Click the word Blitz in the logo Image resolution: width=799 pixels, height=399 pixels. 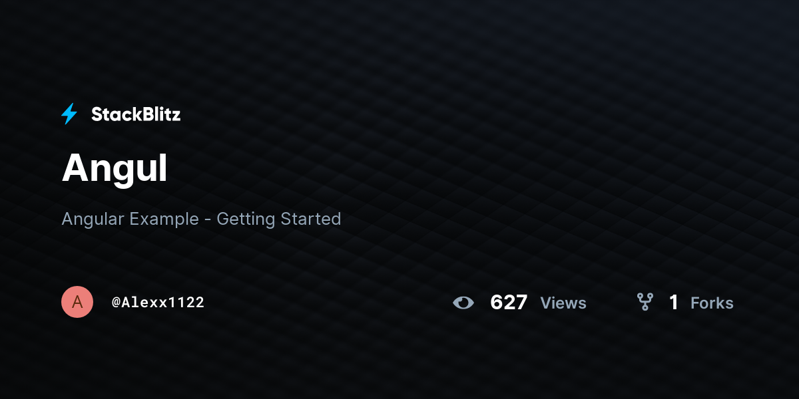tap(158, 114)
